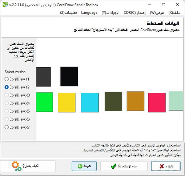
Task: Click the إنهاء exit button
Action: point(166,166)
